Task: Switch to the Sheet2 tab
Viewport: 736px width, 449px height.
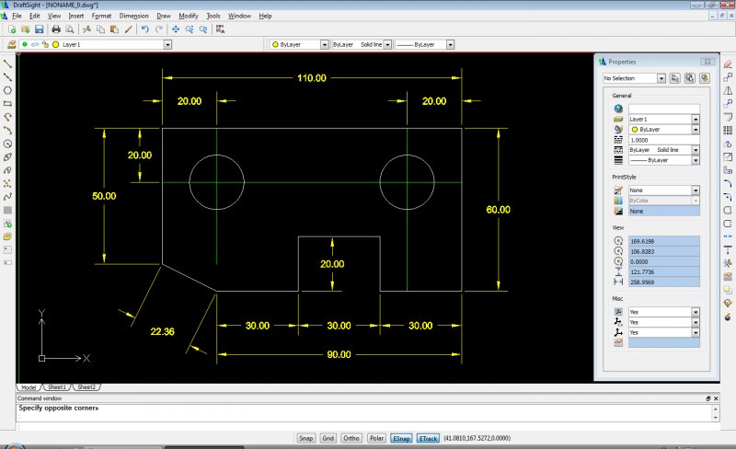Action: [x=86, y=387]
